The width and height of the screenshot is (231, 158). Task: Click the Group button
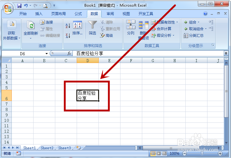190,22
